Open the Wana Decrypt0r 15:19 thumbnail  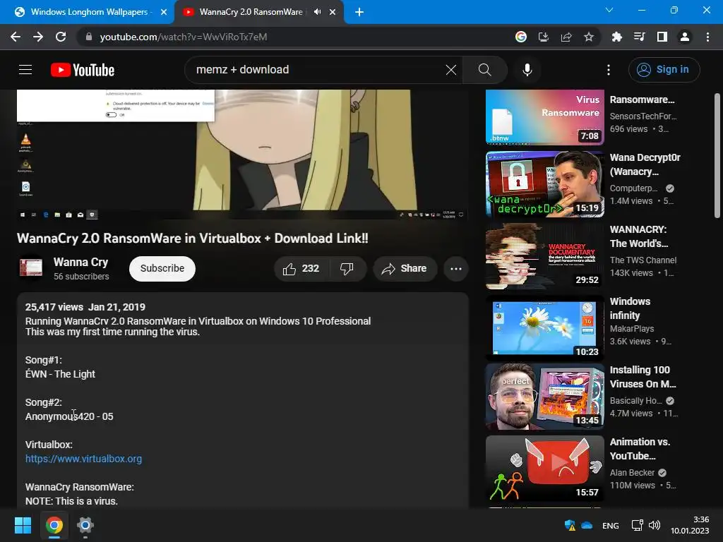tap(545, 184)
